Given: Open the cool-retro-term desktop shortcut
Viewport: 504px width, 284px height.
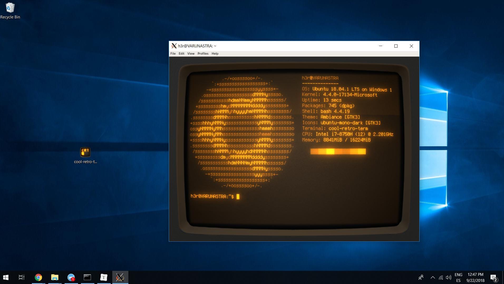Looking at the screenshot, I should coord(85,152).
